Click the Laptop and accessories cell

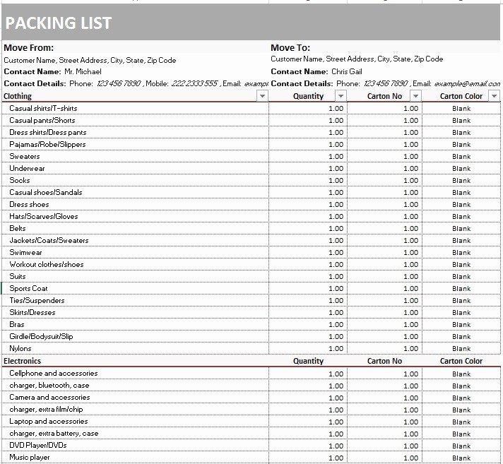[136, 422]
